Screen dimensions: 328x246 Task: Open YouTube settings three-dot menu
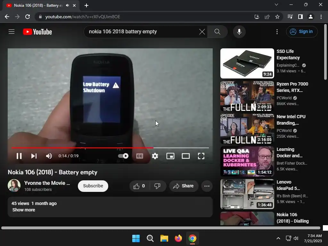[x=277, y=32]
